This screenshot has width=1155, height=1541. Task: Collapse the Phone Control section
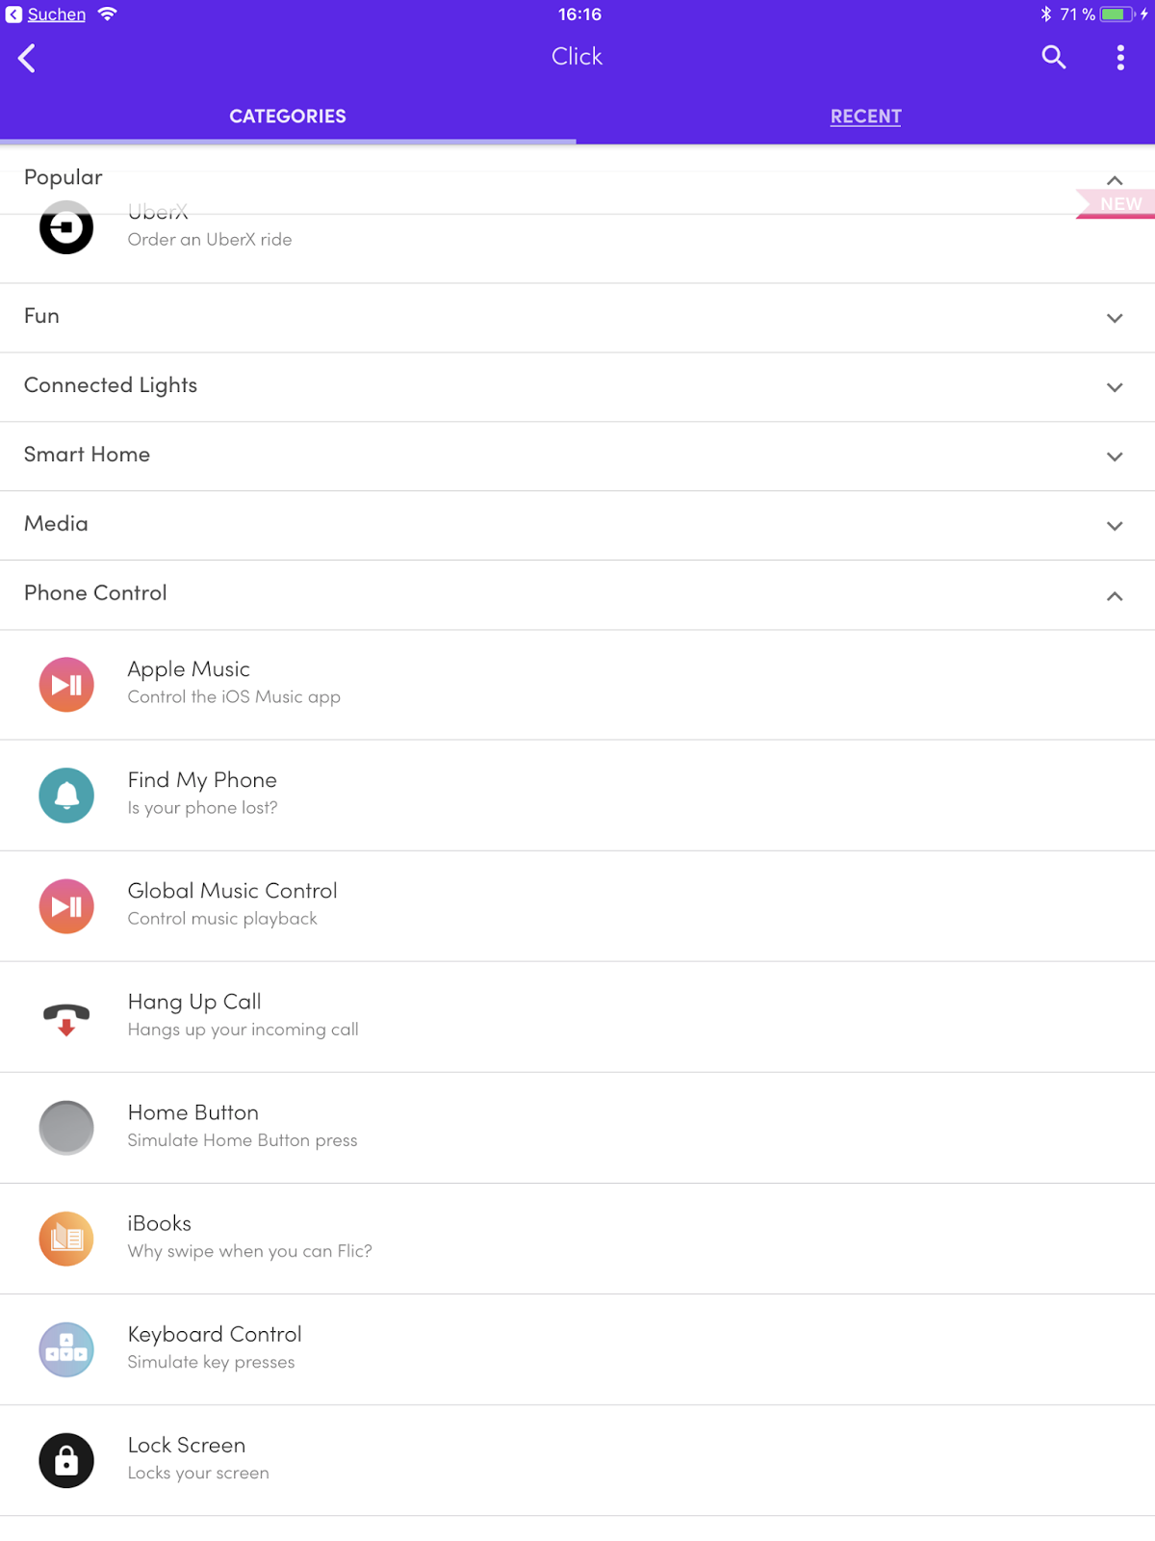tap(1114, 596)
